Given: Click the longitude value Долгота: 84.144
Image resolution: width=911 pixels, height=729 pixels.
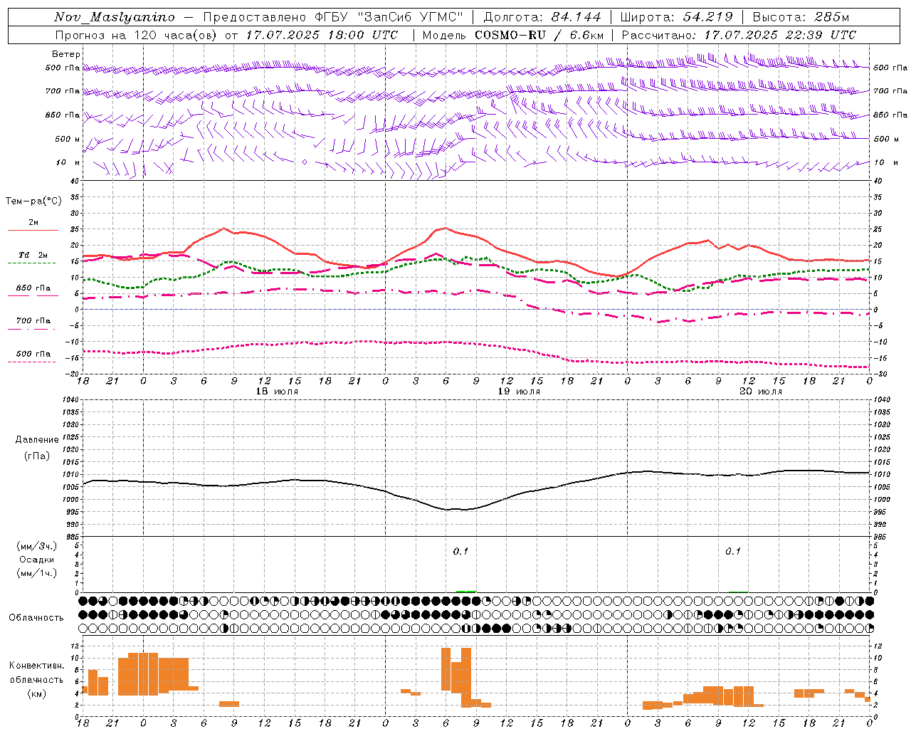Looking at the screenshot, I should (x=542, y=17).
